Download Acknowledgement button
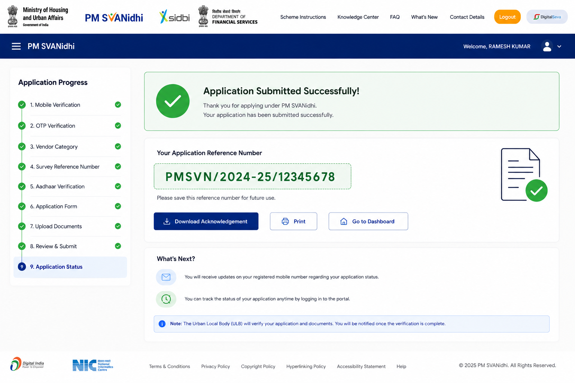Image resolution: width=575 pixels, height=383 pixels. pyautogui.click(x=206, y=221)
